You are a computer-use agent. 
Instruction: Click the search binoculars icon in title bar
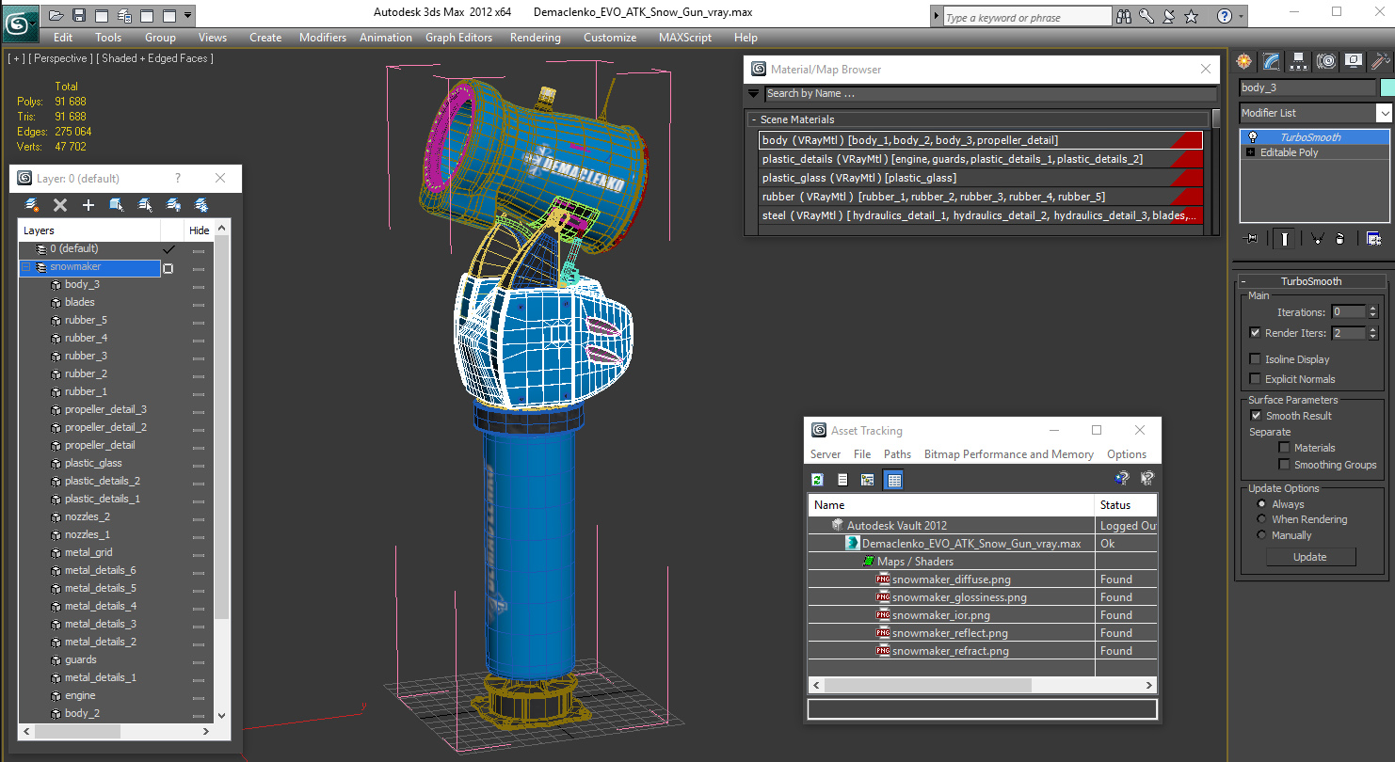click(x=1124, y=16)
